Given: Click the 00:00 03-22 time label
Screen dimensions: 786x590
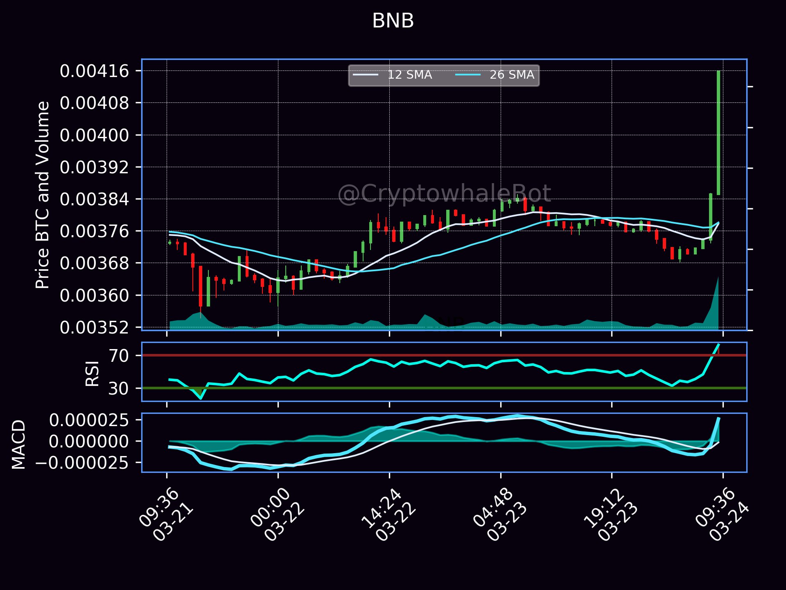Looking at the screenshot, I should pyautogui.click(x=278, y=515).
